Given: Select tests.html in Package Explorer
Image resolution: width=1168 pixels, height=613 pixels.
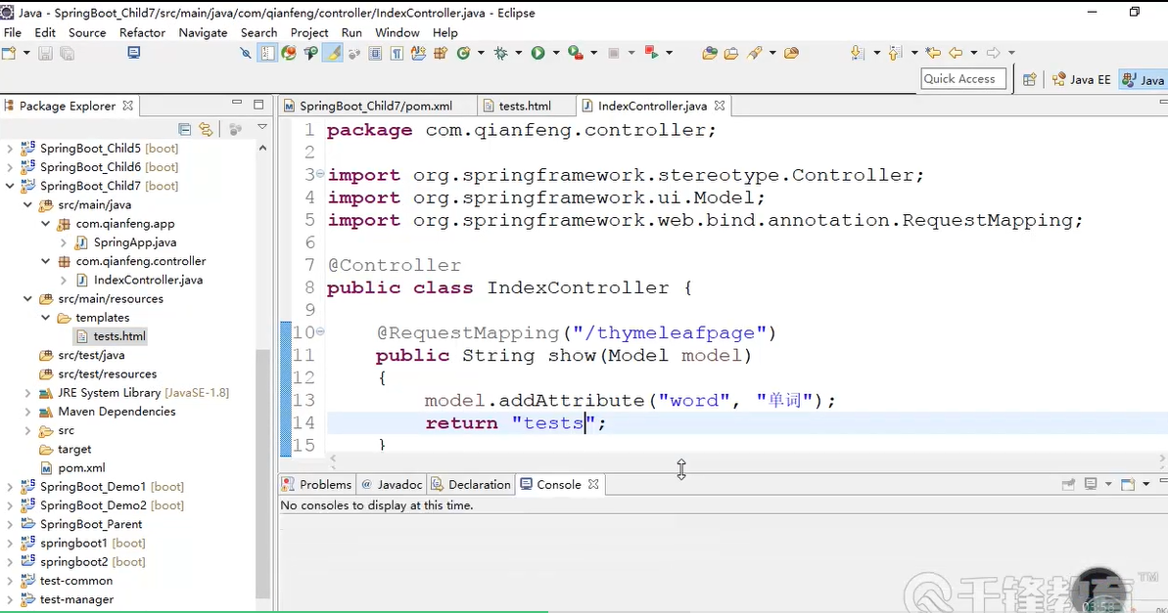Looking at the screenshot, I should coord(119,336).
